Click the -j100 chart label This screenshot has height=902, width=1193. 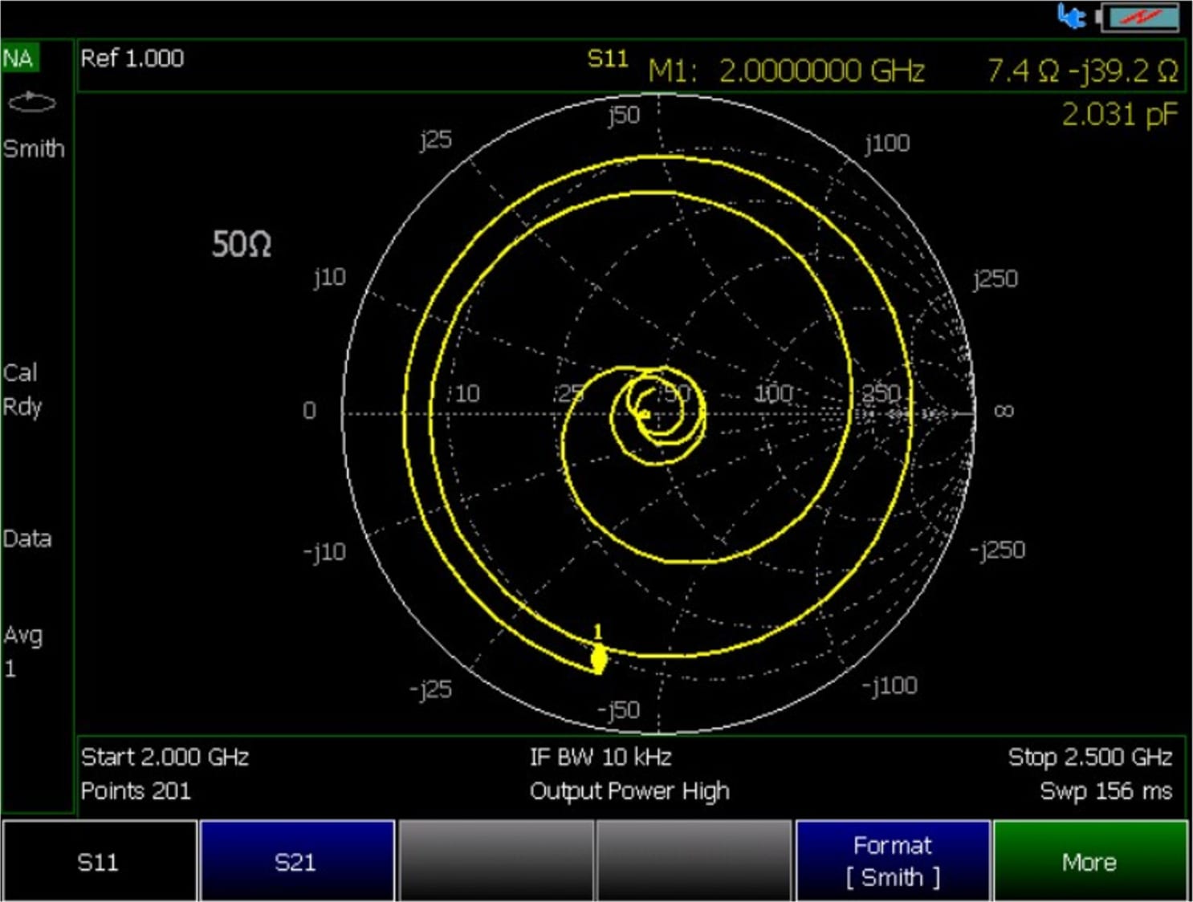pyautogui.click(x=890, y=685)
